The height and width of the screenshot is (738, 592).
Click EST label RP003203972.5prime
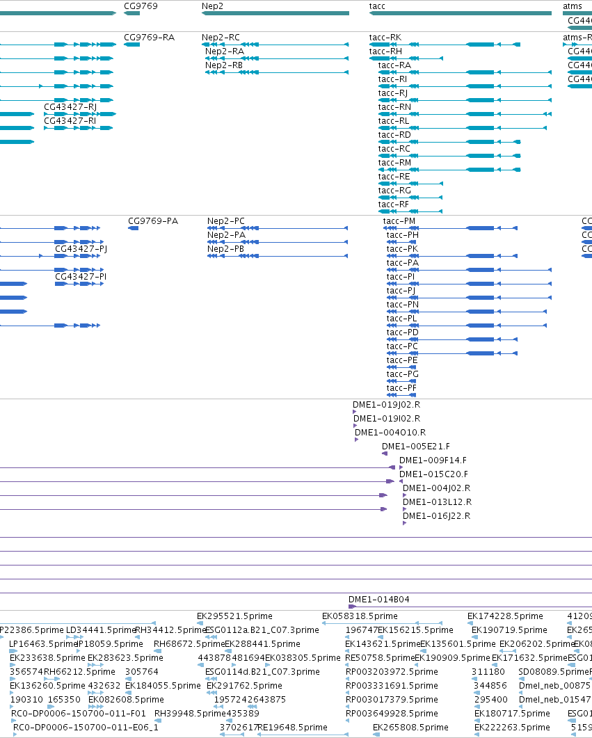[392, 672]
